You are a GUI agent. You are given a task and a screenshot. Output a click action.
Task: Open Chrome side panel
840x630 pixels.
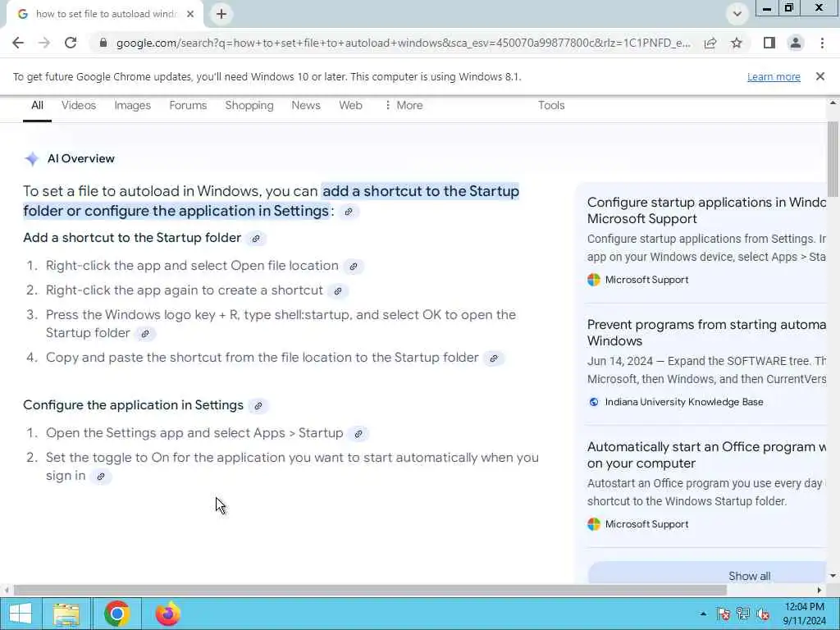(769, 43)
